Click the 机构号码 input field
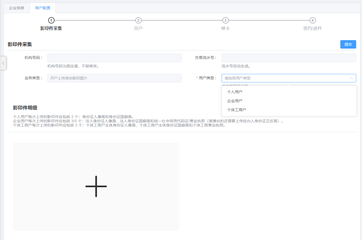362x240 pixels. pyautogui.click(x=114, y=58)
